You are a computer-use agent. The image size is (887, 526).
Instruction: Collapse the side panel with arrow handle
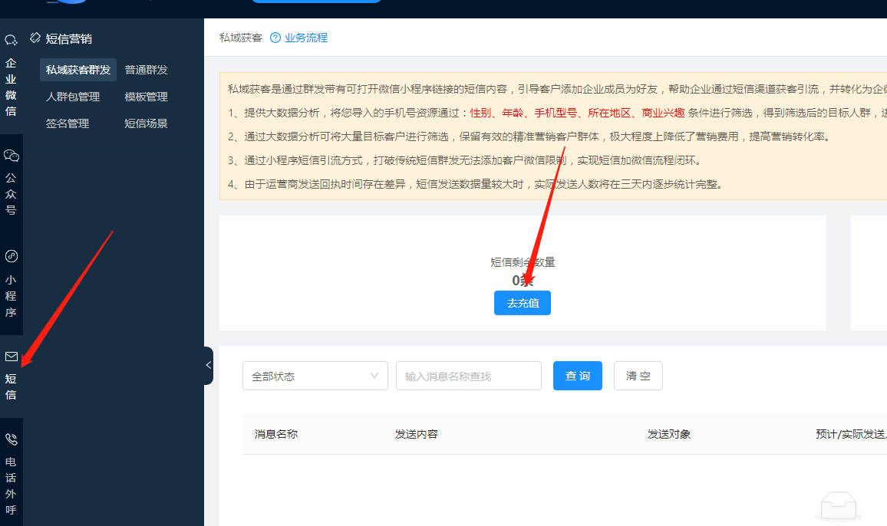[x=208, y=366]
